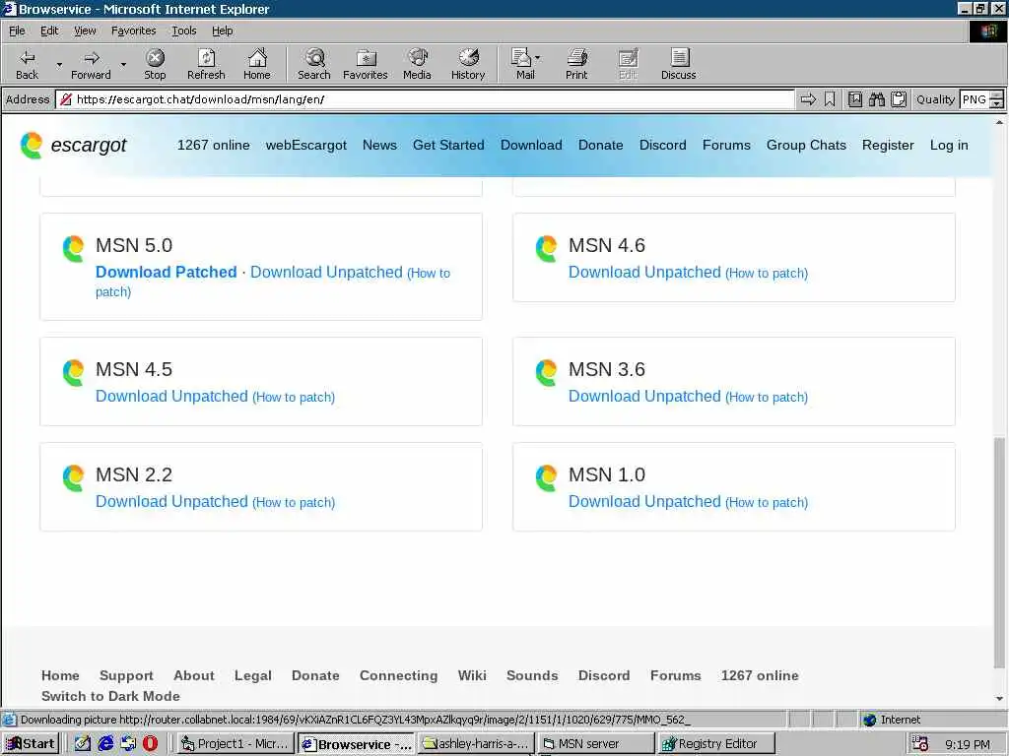Click the MSN 4.6 card icon

546,249
